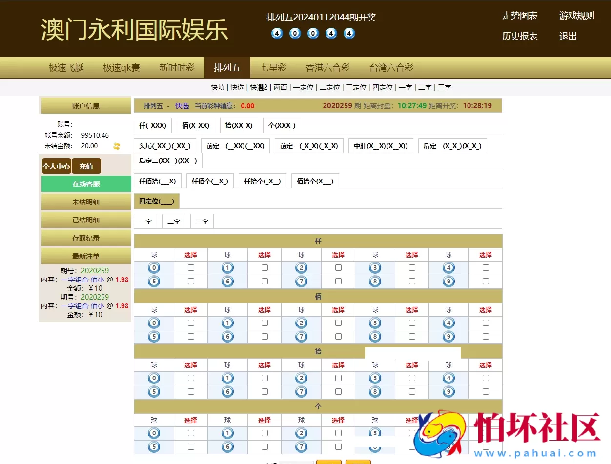Select ball 3 in the 拾 section
This screenshot has width=611, height=464.
375,378
